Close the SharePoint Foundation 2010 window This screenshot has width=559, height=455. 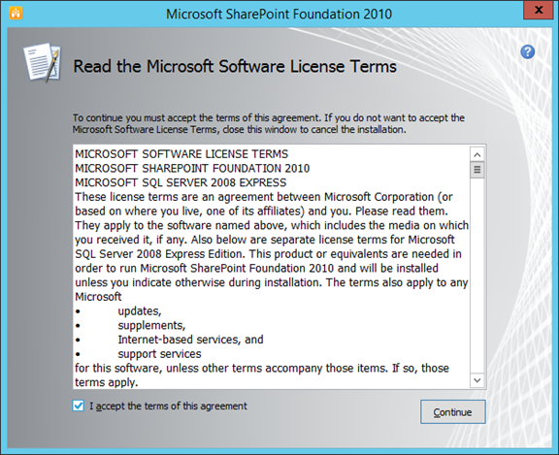point(539,10)
